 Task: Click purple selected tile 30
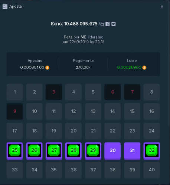[x=112, y=151]
